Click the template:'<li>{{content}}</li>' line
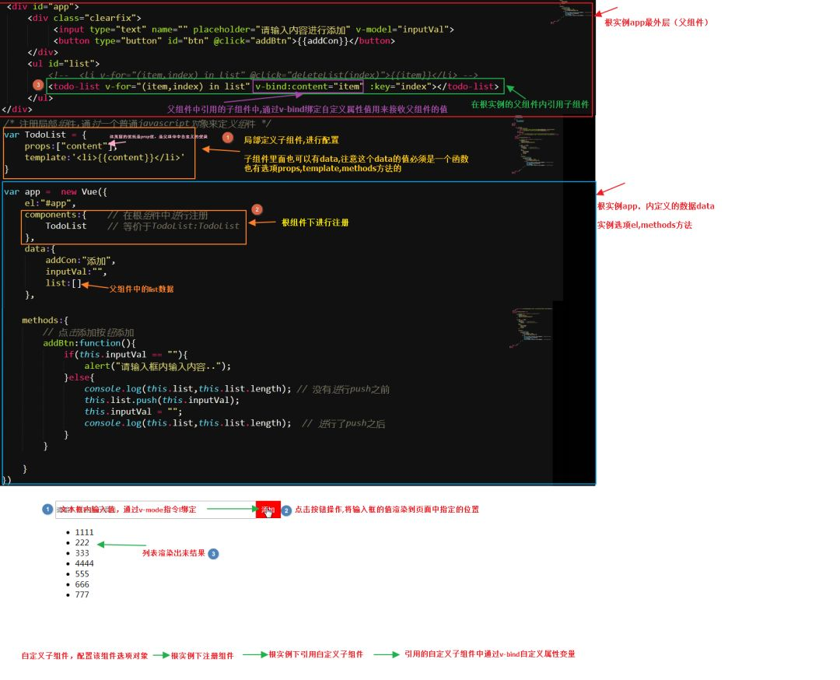840x680 pixels. tap(104, 157)
